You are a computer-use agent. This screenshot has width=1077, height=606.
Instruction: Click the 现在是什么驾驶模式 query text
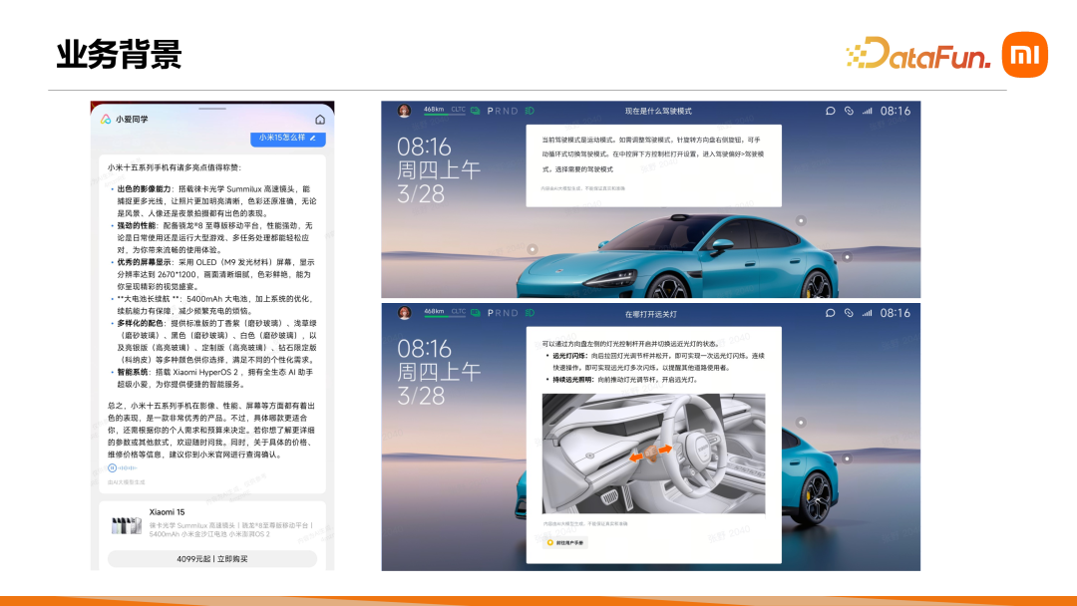(658, 112)
